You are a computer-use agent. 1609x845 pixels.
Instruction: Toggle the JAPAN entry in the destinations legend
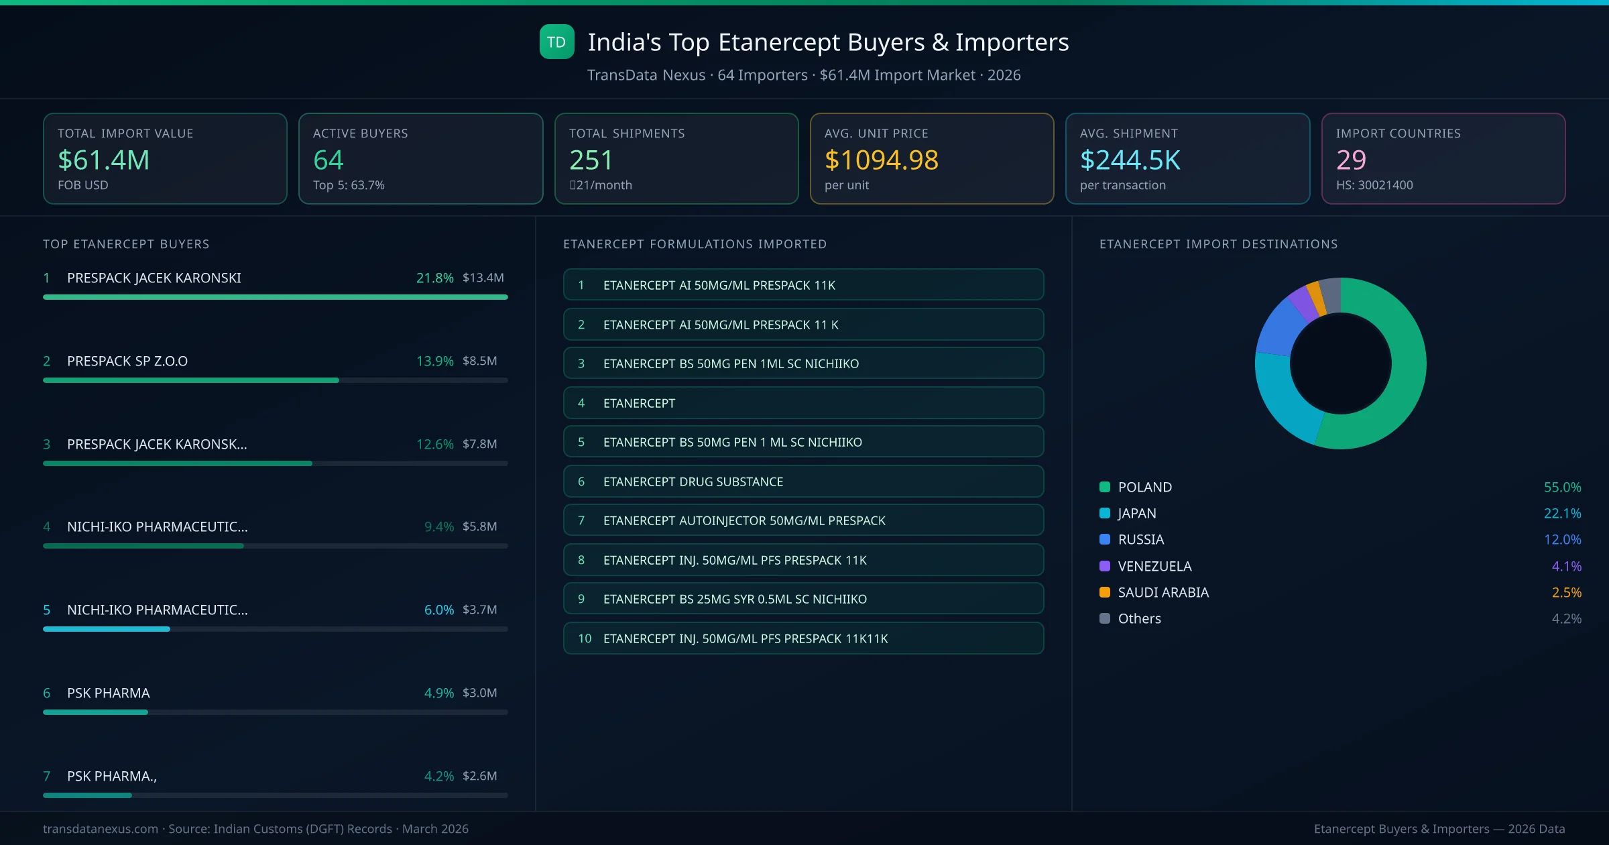point(1136,513)
